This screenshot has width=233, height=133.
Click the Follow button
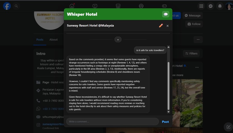[x=194, y=24]
